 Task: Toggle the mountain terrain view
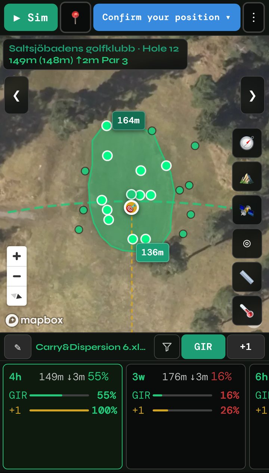pos(247,177)
